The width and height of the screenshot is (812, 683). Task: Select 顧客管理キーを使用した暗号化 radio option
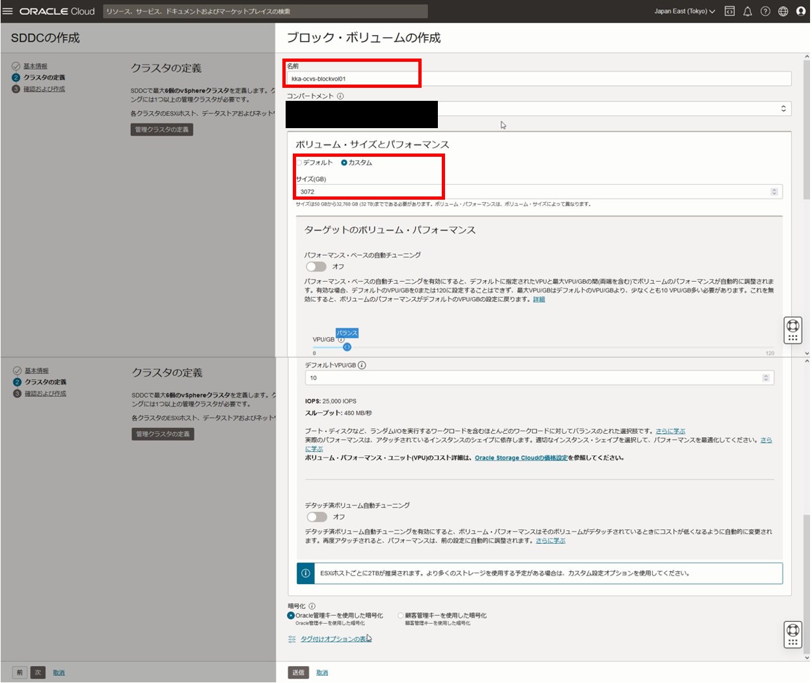tap(401, 615)
